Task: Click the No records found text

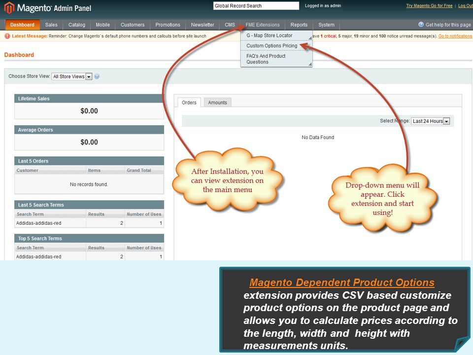Action: pos(89,184)
